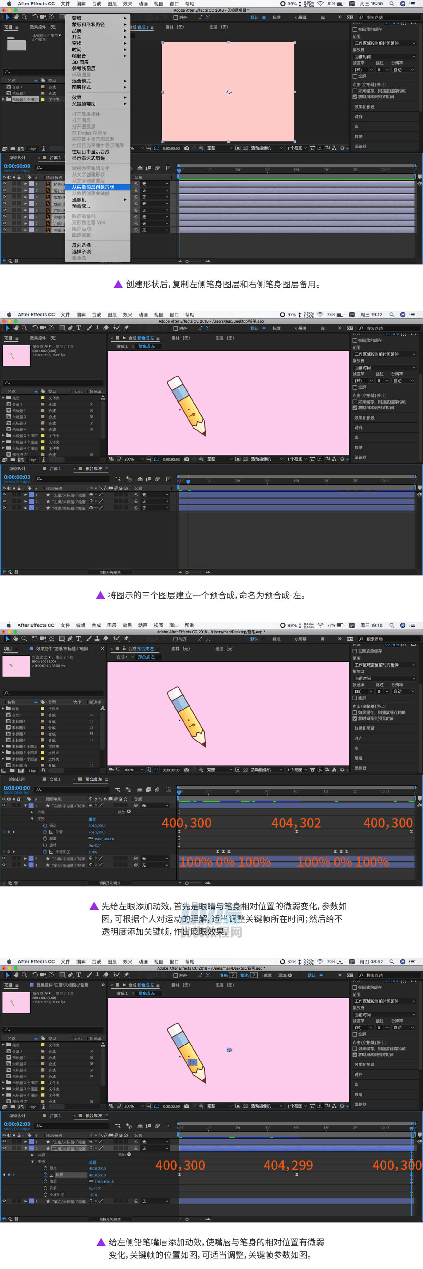Click 缩放 stopwatch under the 左眼 layer
The image size is (423, 1269).
[x=45, y=838]
